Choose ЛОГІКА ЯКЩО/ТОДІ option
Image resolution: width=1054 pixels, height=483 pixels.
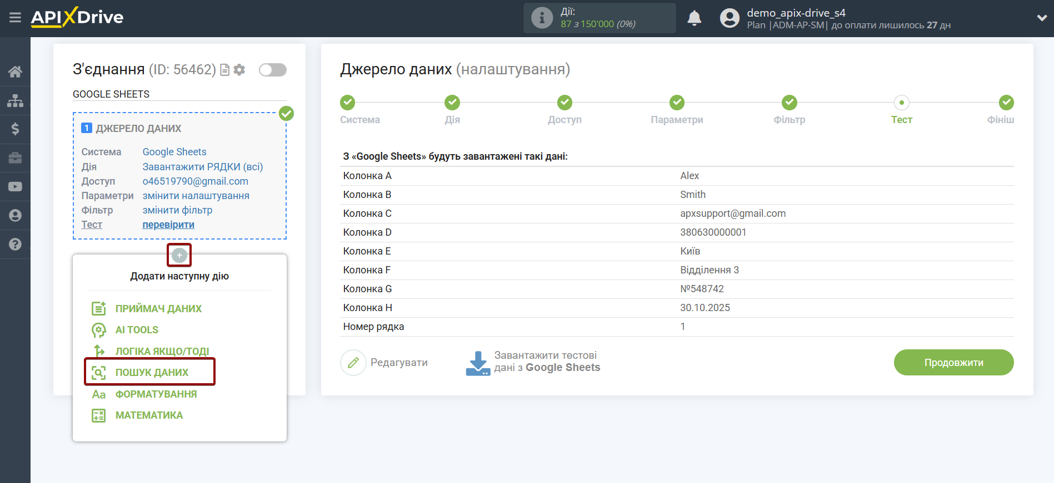pos(162,352)
